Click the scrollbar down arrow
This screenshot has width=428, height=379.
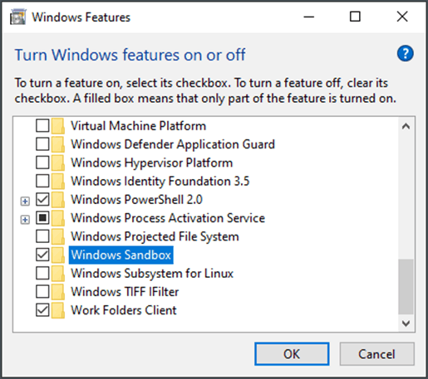(406, 323)
